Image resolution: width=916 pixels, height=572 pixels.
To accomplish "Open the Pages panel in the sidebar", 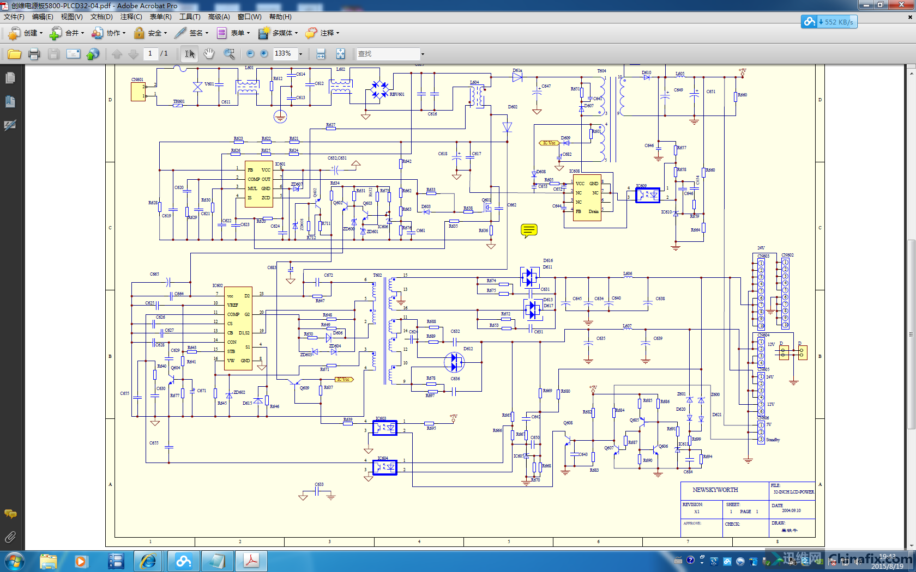I will (10, 78).
